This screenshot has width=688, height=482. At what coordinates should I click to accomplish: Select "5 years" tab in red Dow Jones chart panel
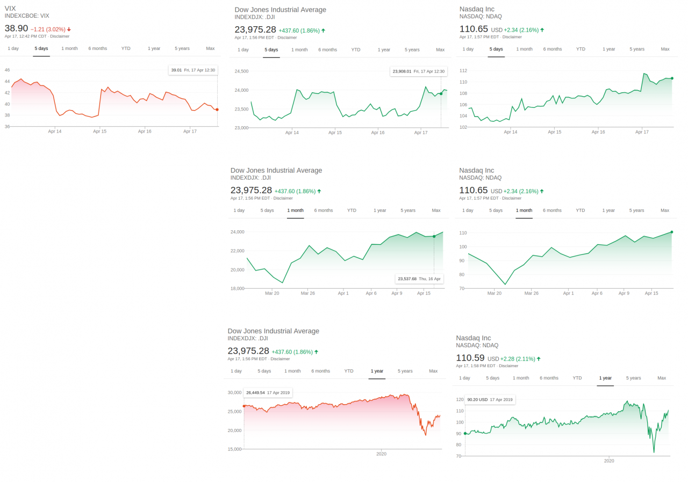[405, 371]
